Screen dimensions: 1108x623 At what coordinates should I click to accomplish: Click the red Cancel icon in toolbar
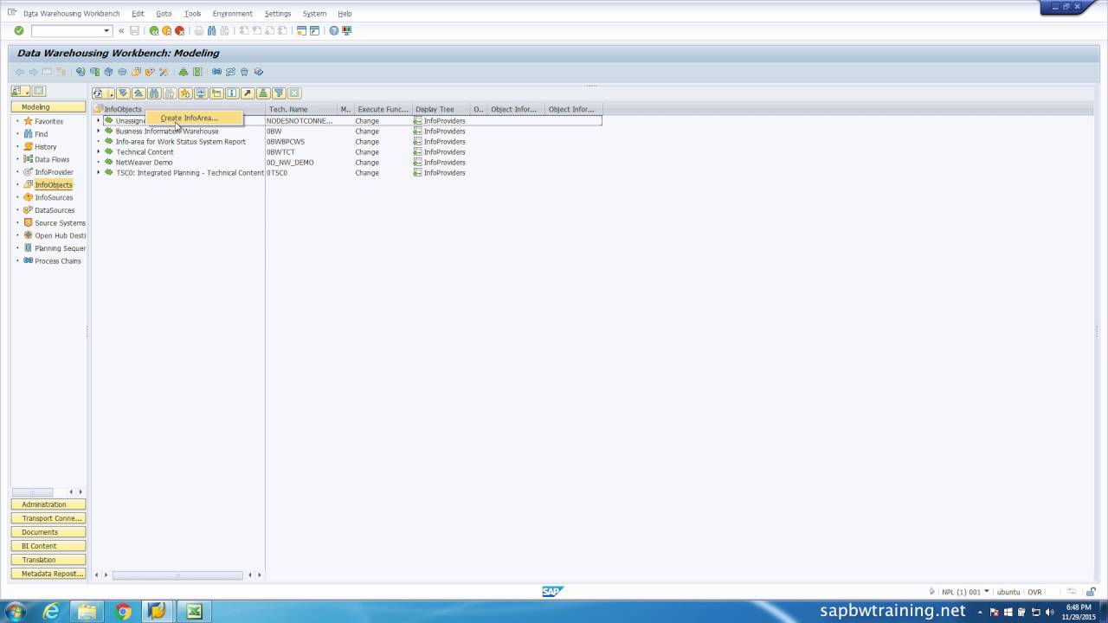179,30
